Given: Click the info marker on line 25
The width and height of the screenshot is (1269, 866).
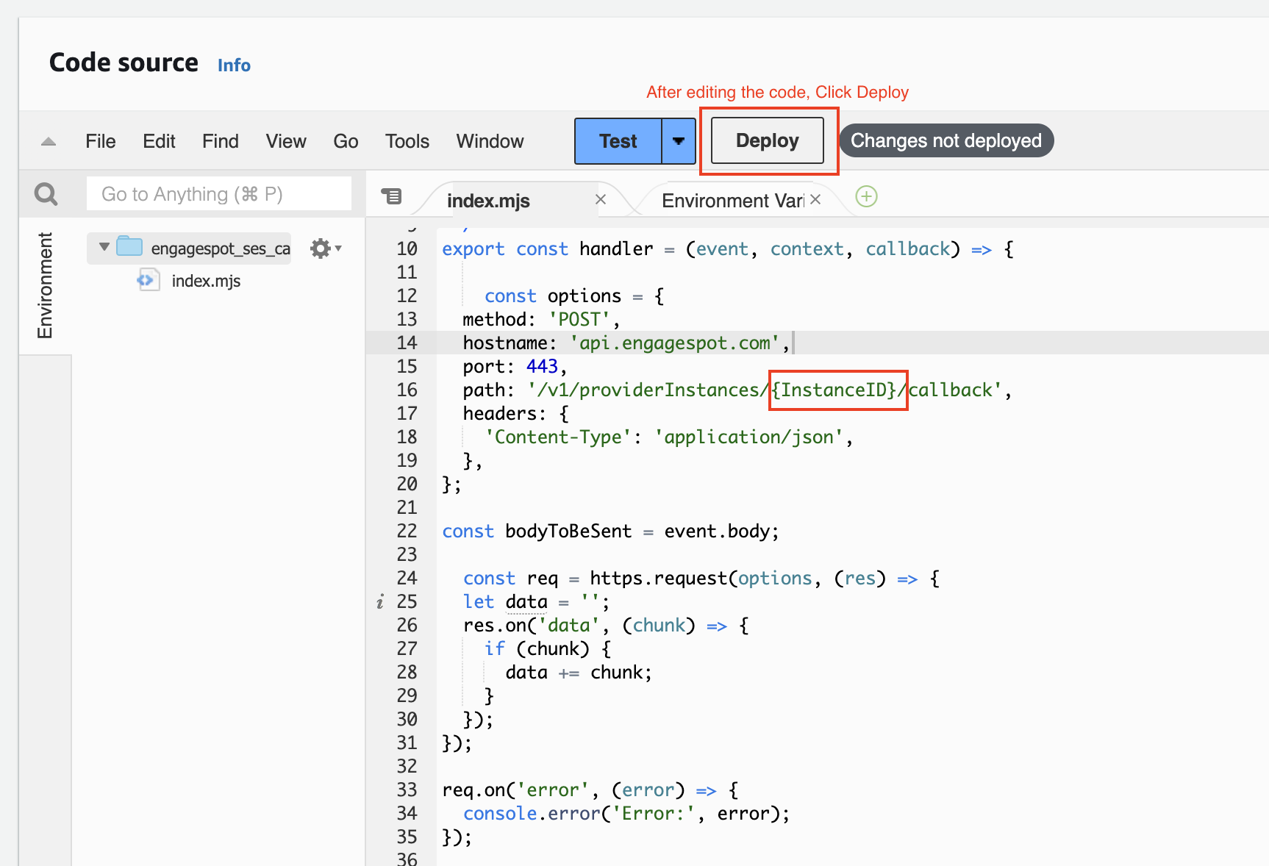Looking at the screenshot, I should [x=380, y=603].
